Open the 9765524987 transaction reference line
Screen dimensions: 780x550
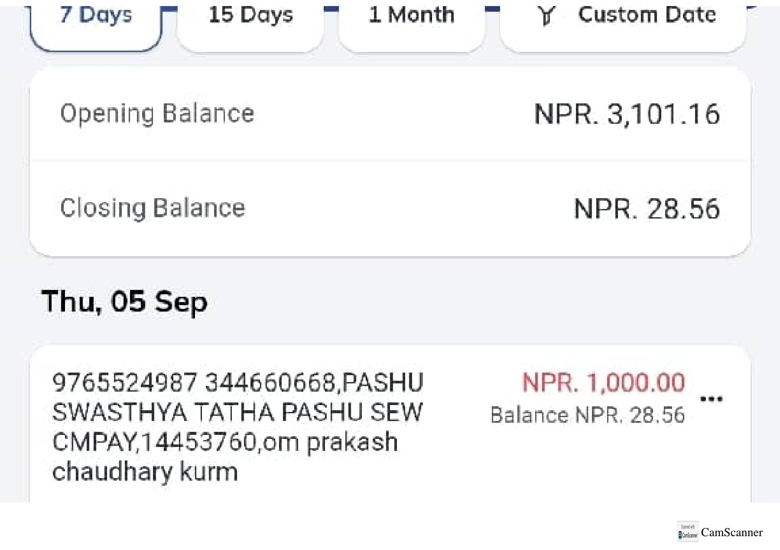237,383
